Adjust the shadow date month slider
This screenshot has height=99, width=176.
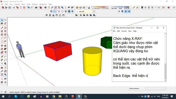100,7
